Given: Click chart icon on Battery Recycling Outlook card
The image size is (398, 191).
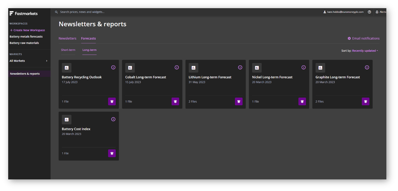Looking at the screenshot, I should click(67, 68).
